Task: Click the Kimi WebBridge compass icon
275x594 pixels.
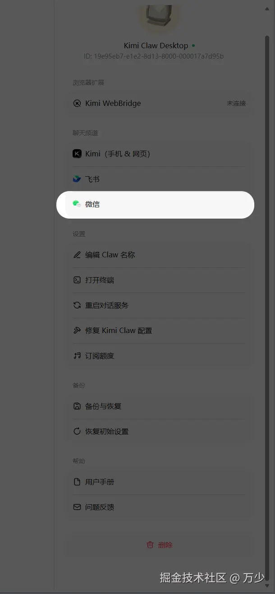Action: (x=77, y=103)
